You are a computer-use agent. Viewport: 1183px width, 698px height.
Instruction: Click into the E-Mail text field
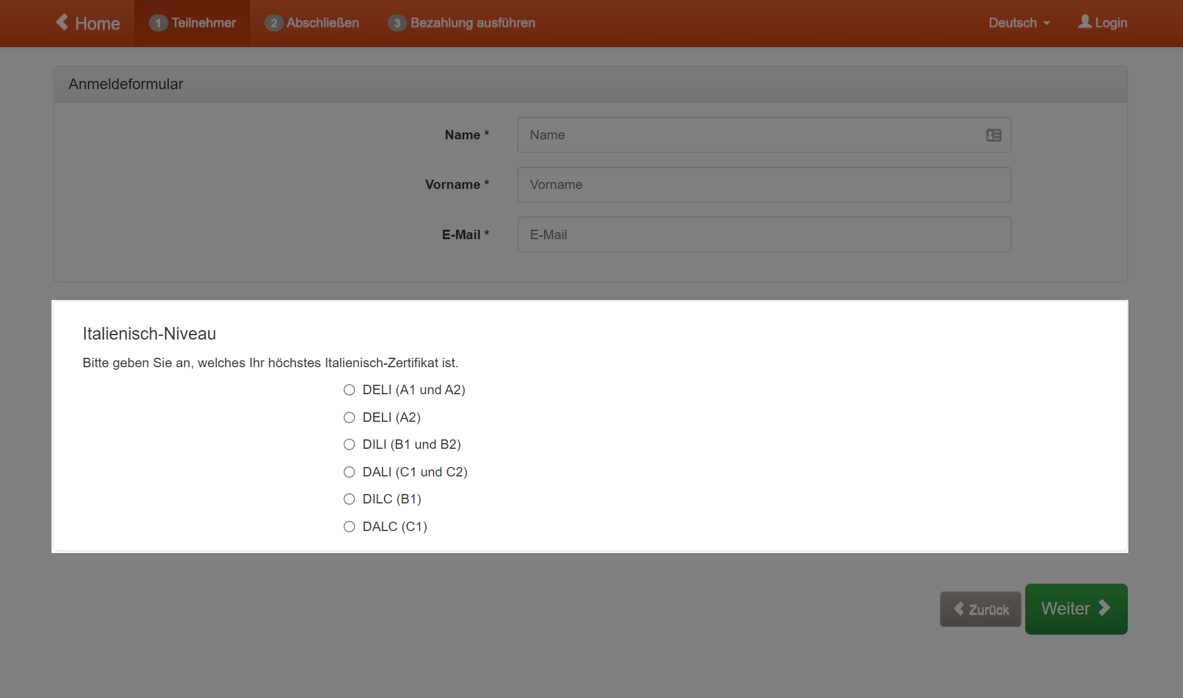(x=764, y=235)
